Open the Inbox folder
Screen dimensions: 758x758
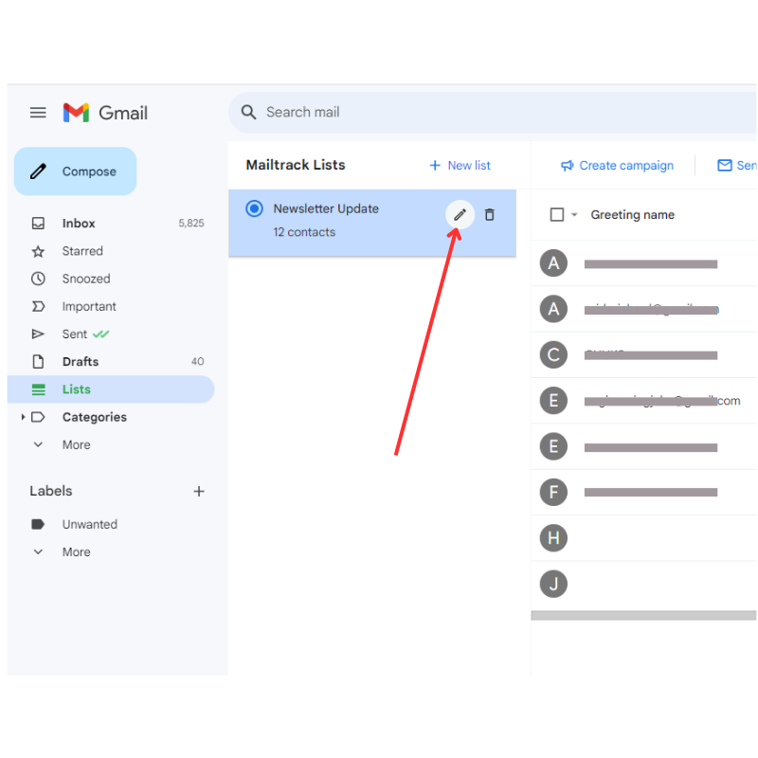point(111,223)
